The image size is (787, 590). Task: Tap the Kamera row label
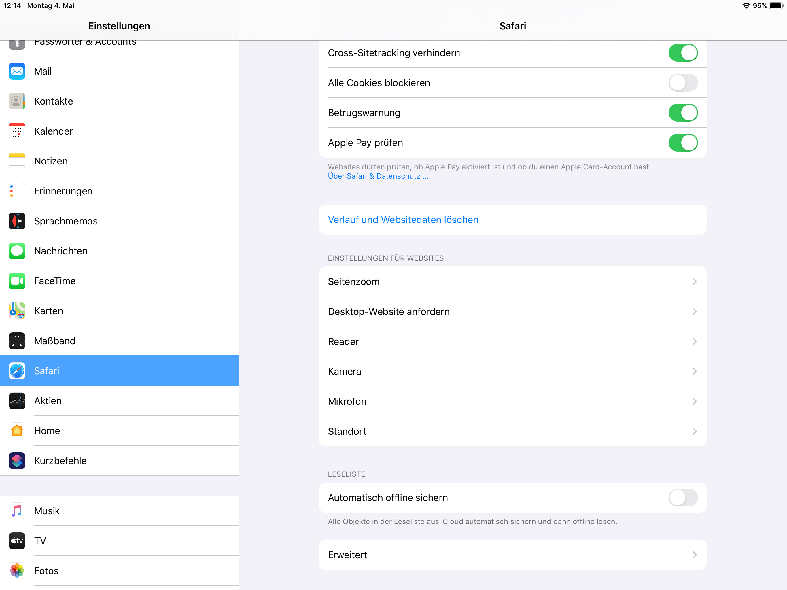click(345, 371)
